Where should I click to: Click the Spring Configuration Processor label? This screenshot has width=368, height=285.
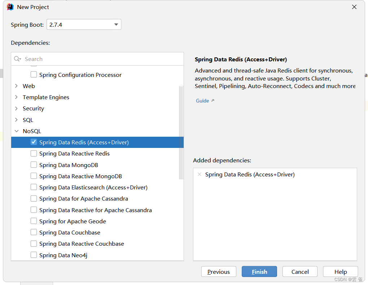80,75
